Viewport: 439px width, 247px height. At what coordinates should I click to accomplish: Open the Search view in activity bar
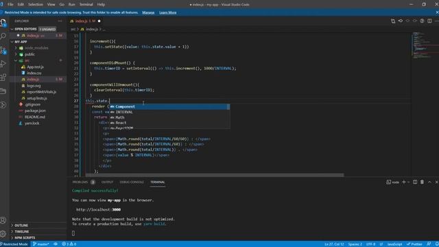point(3,36)
